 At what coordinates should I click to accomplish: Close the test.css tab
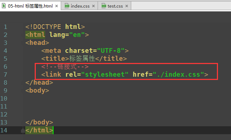[x=127, y=6]
